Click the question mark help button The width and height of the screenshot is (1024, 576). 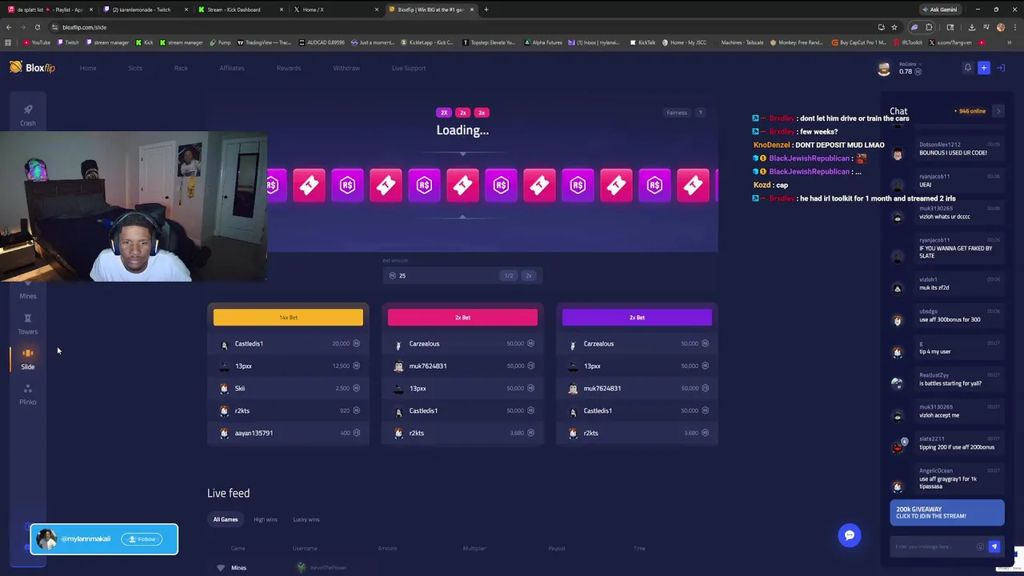[700, 113]
